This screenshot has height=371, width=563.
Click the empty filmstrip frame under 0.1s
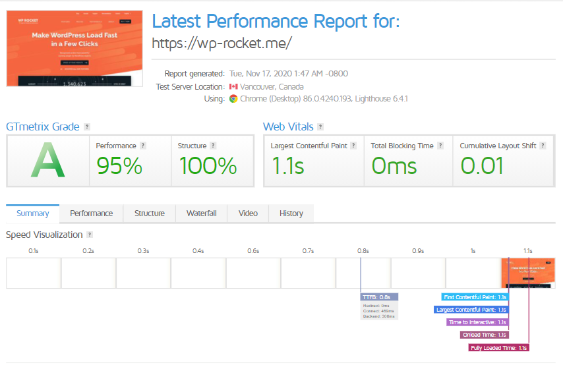click(x=34, y=273)
